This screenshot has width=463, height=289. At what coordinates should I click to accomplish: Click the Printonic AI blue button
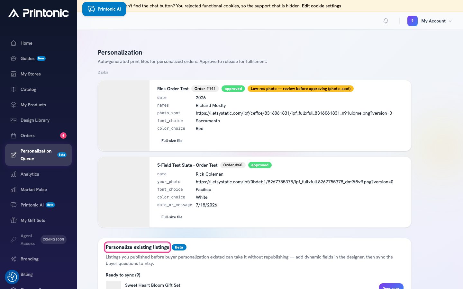click(104, 9)
